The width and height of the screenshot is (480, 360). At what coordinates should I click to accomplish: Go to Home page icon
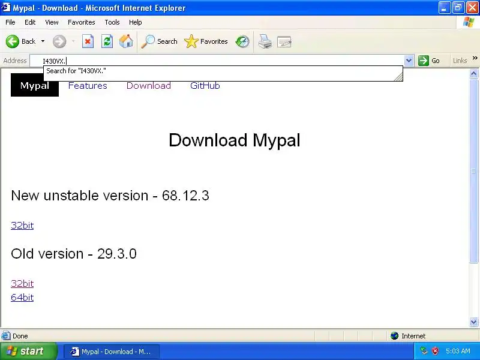pos(126,41)
